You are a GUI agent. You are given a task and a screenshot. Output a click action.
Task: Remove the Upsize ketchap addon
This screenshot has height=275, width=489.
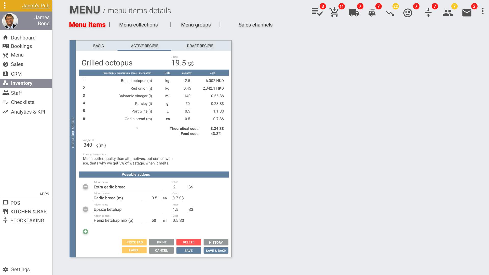coord(85,209)
